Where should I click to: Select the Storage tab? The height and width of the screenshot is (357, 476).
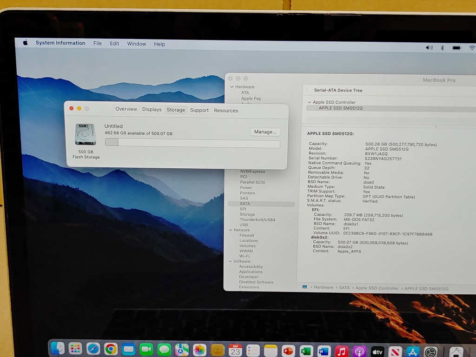[176, 110]
